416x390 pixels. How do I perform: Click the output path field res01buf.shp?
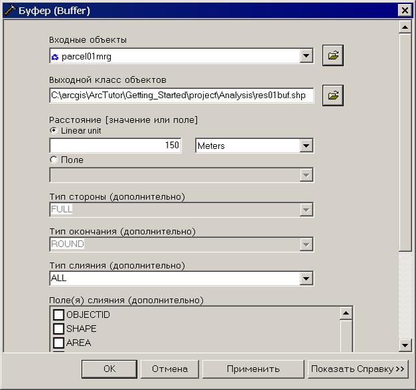tap(182, 95)
